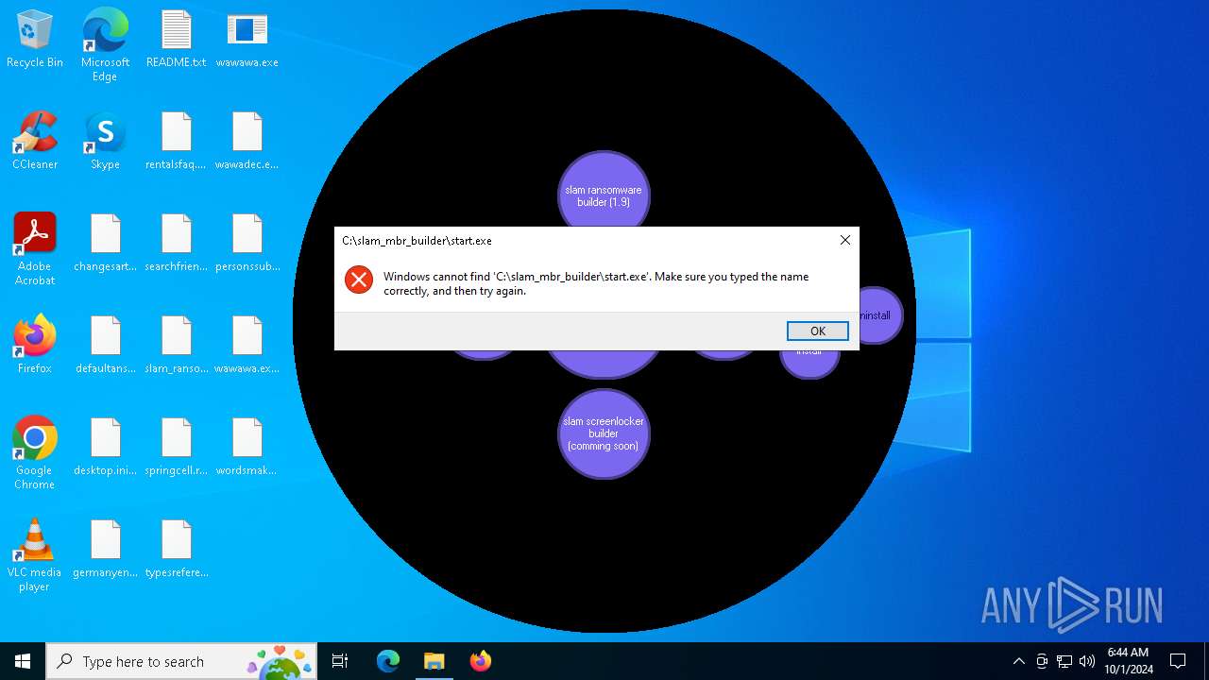Viewport: 1209px width, 680px height.
Task: Select the wordsmak file icon
Action: tap(247, 448)
